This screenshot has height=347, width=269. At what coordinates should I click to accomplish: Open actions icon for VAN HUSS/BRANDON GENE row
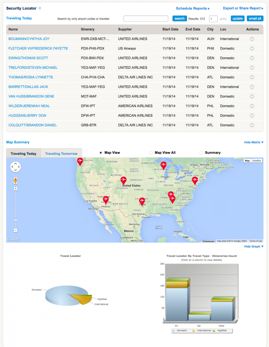252,97
